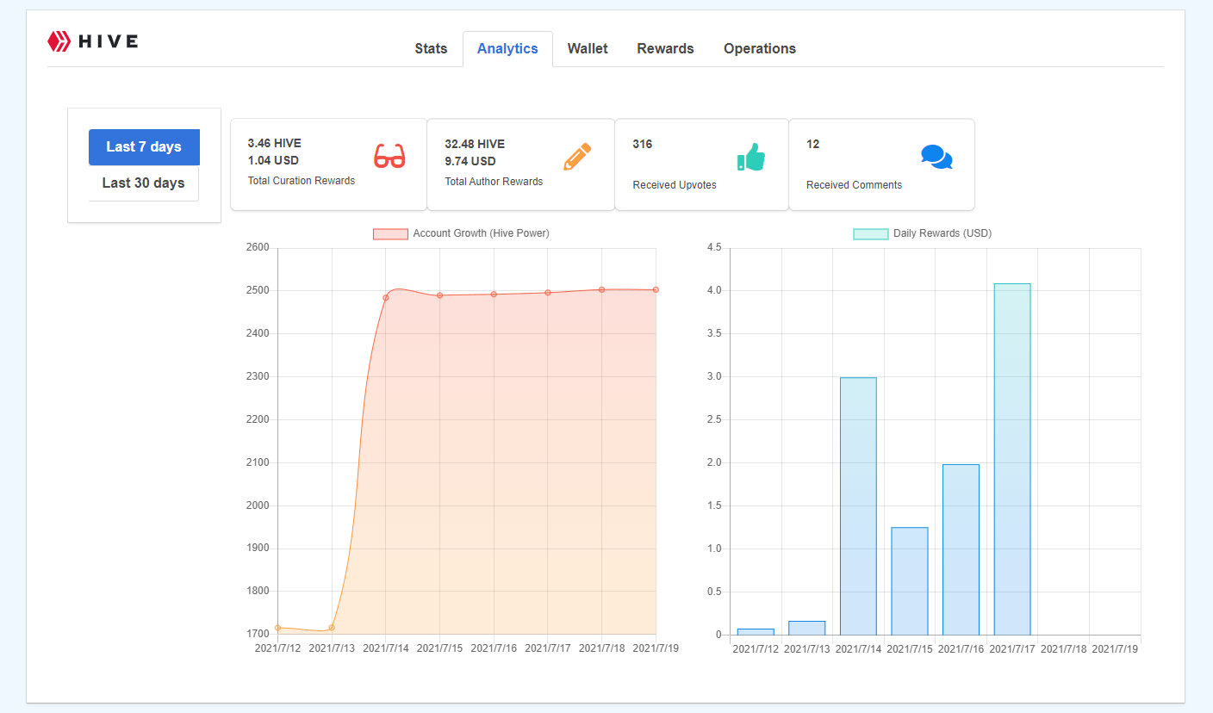The height and width of the screenshot is (713, 1213).
Task: Click the 2021/7/12 rewards bar
Action: click(x=756, y=632)
